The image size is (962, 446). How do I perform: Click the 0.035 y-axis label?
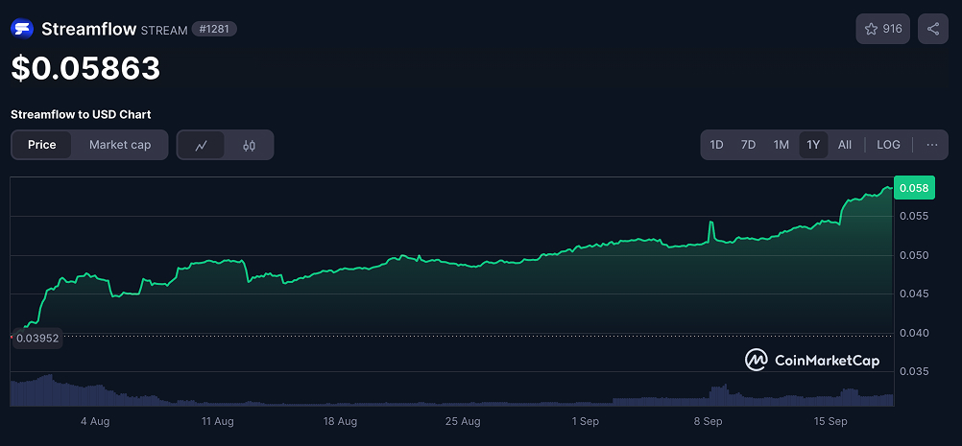pyautogui.click(x=914, y=372)
